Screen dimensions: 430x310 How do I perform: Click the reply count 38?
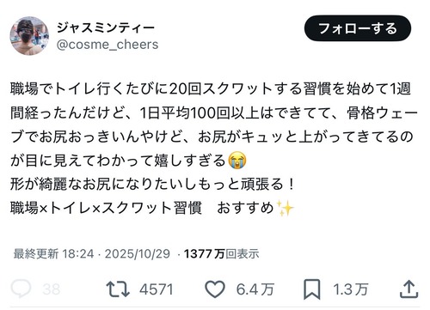click(52, 289)
